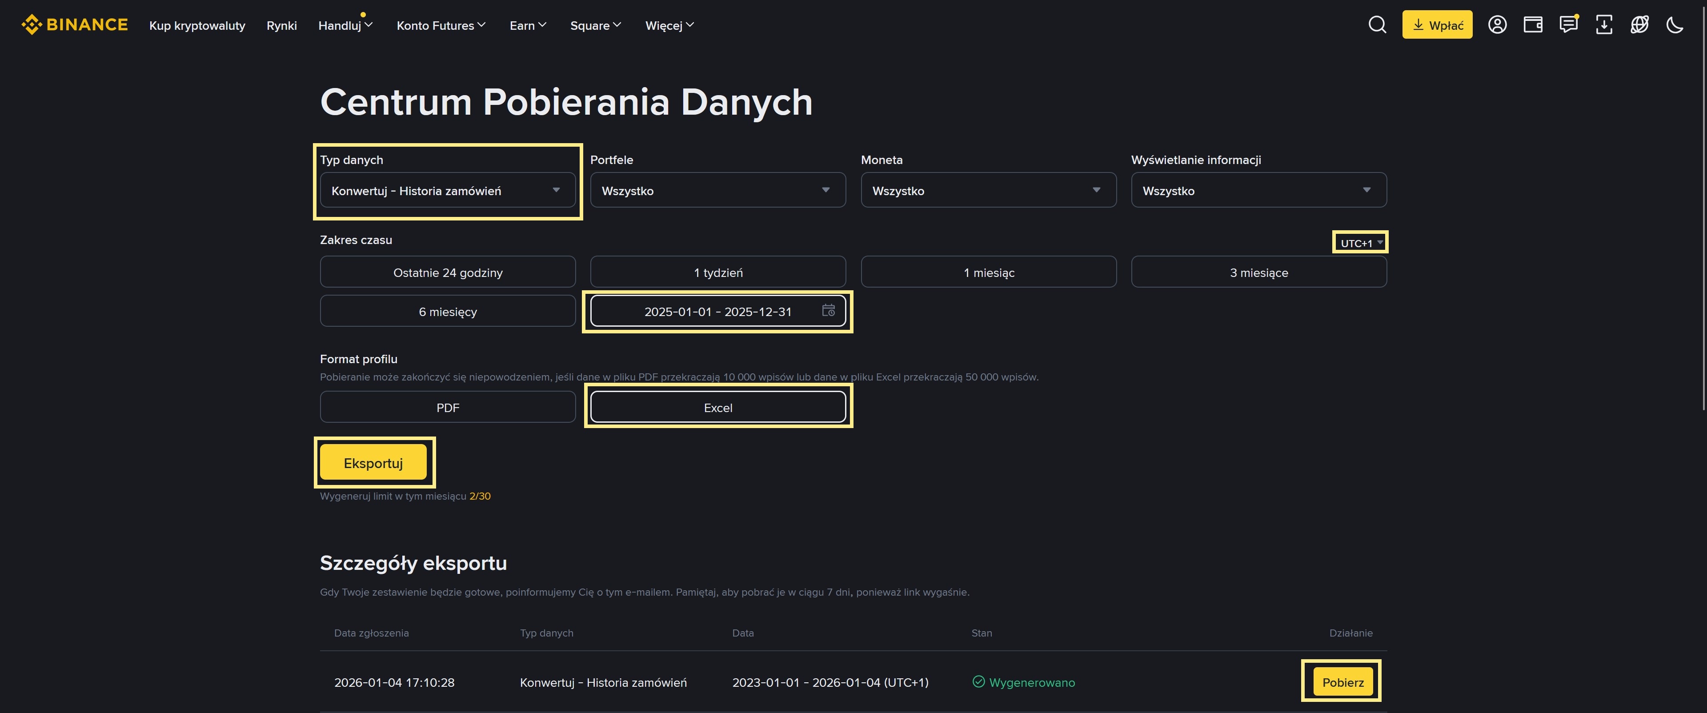Click the yellow Wpłać button
This screenshot has width=1707, height=713.
coord(1437,24)
